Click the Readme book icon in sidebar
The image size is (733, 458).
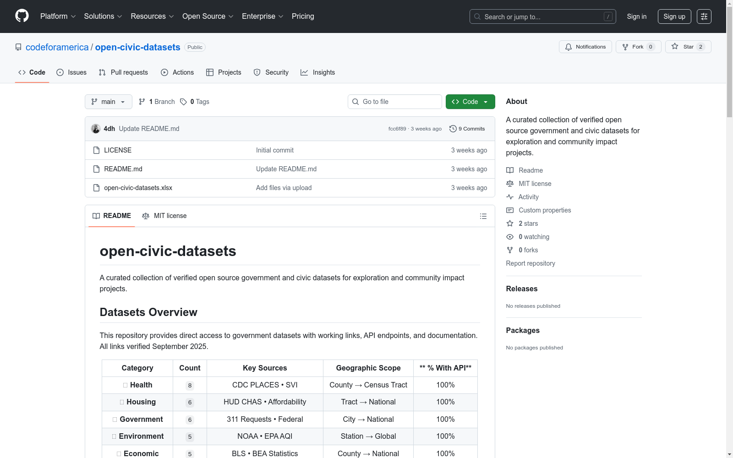pyautogui.click(x=510, y=170)
